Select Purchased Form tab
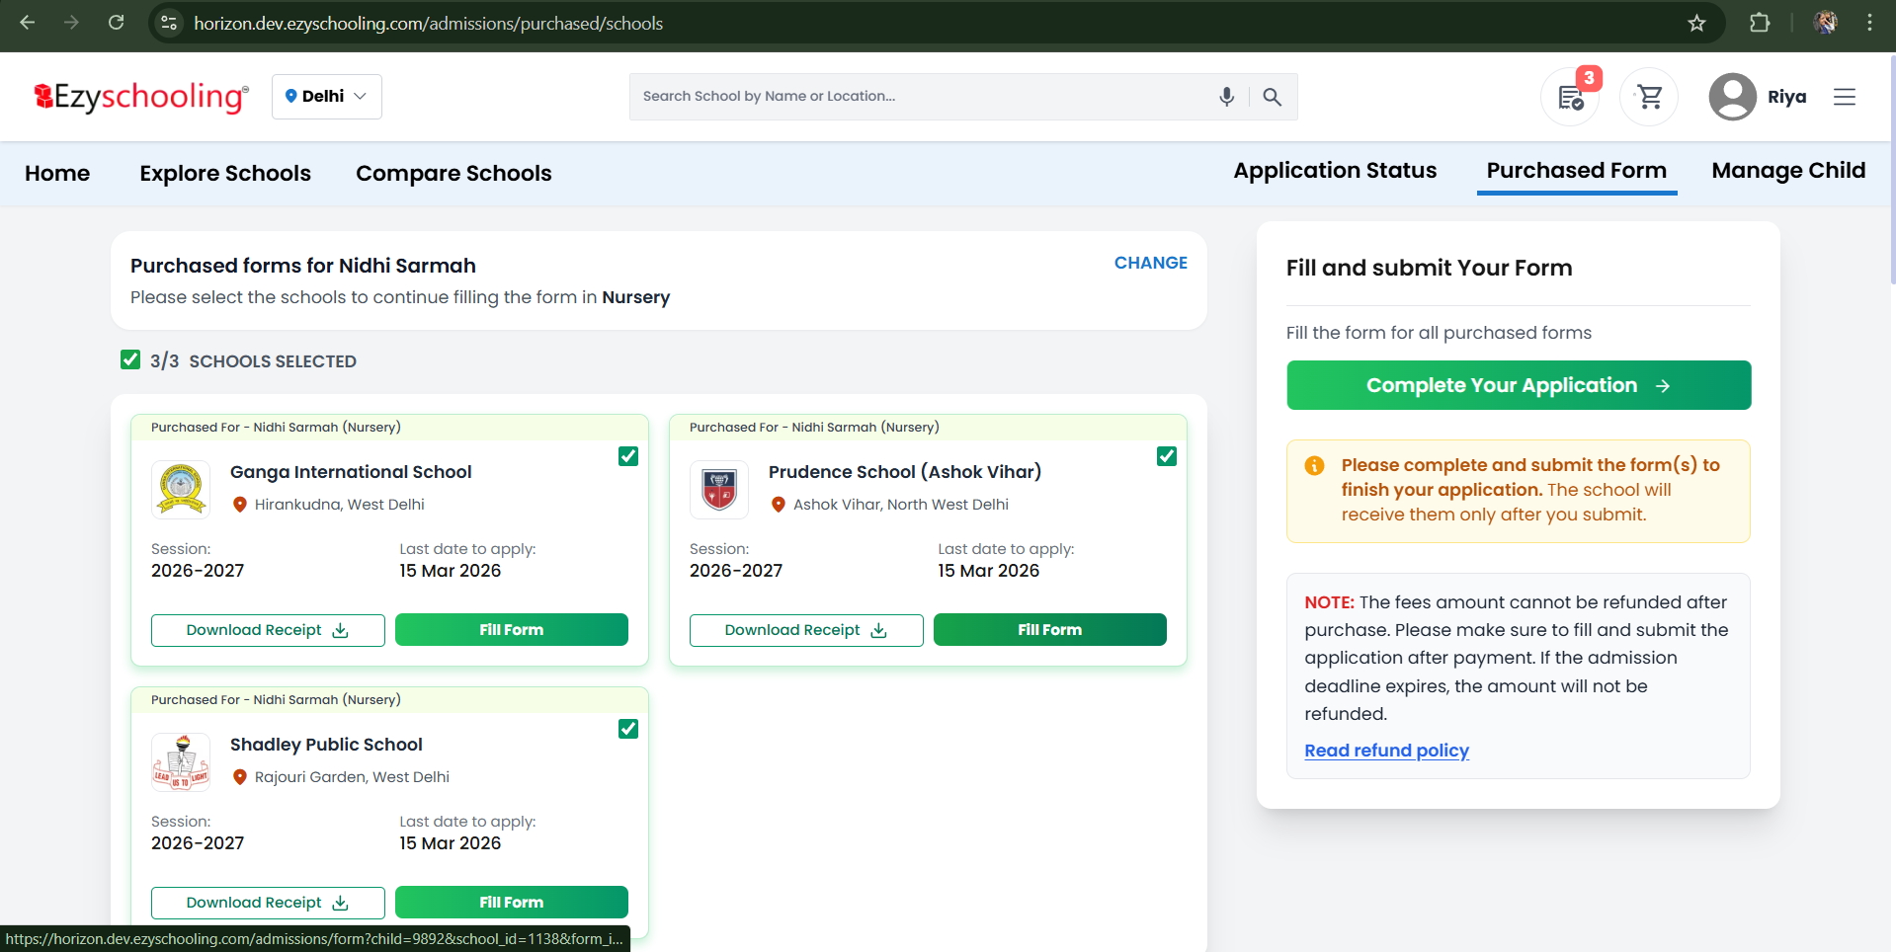The height and width of the screenshot is (952, 1896). (x=1577, y=170)
